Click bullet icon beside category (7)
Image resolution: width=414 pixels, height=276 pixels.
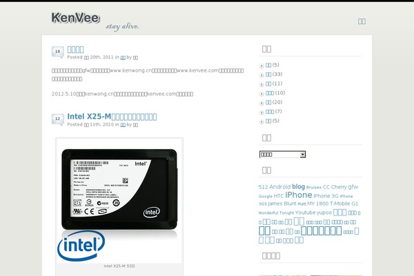tap(262, 112)
